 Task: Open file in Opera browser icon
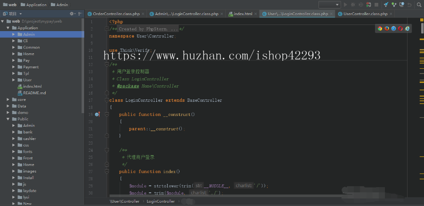pos(400,28)
